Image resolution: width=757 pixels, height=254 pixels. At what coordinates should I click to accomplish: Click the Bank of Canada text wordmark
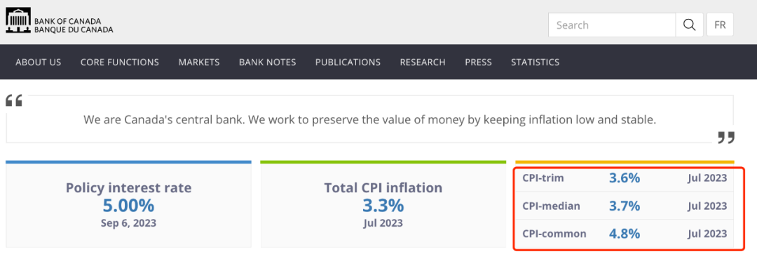[74, 25]
